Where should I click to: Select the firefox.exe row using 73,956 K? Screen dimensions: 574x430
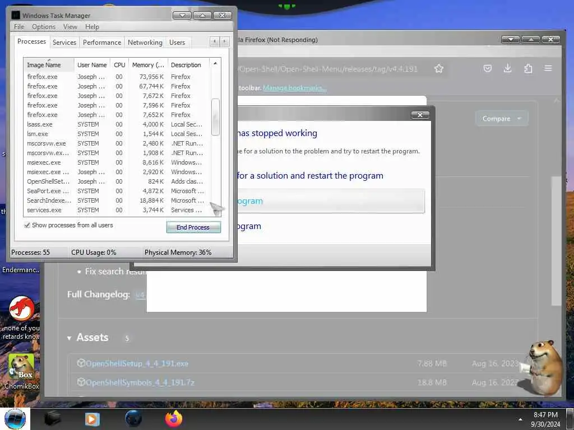coord(117,77)
